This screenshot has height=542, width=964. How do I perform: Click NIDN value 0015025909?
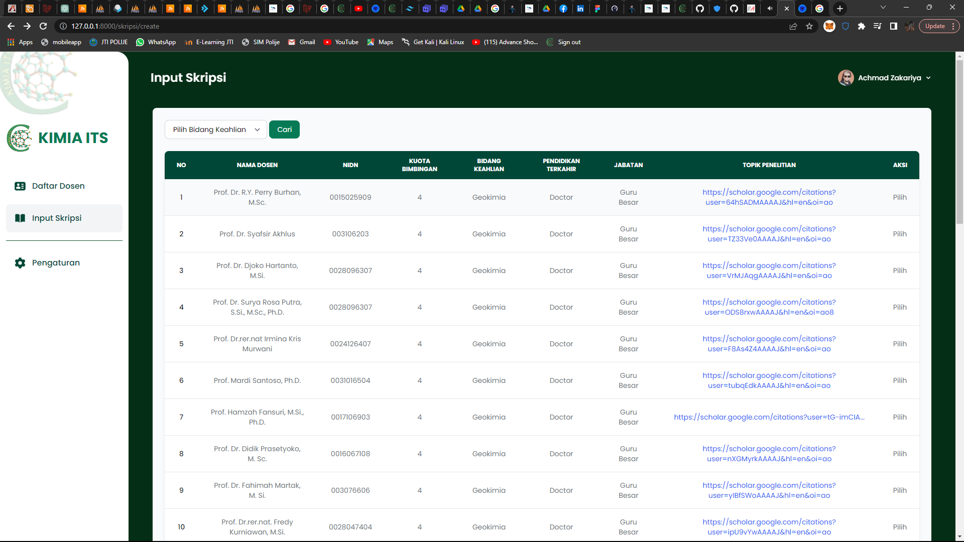[350, 198]
